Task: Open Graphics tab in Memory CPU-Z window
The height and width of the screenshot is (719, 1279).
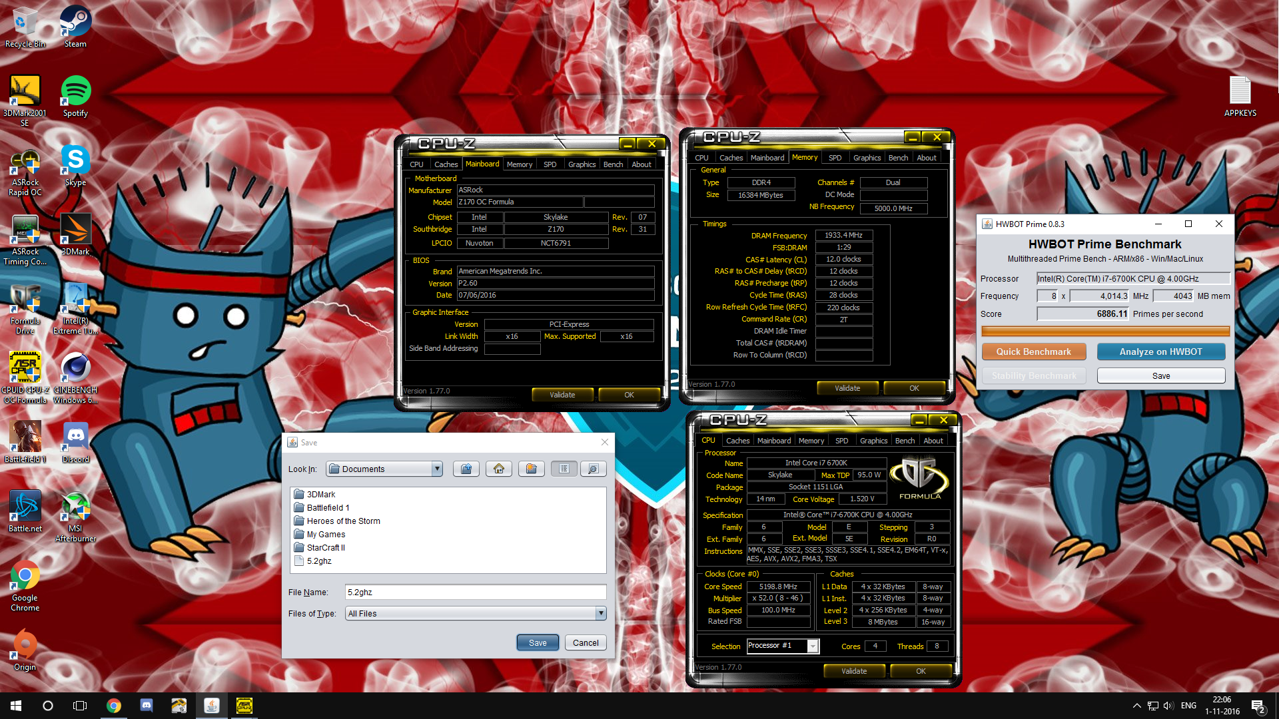Action: pos(867,158)
